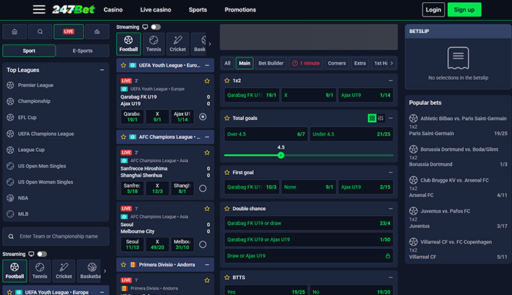Open the UEFA Champions League link

45,134
